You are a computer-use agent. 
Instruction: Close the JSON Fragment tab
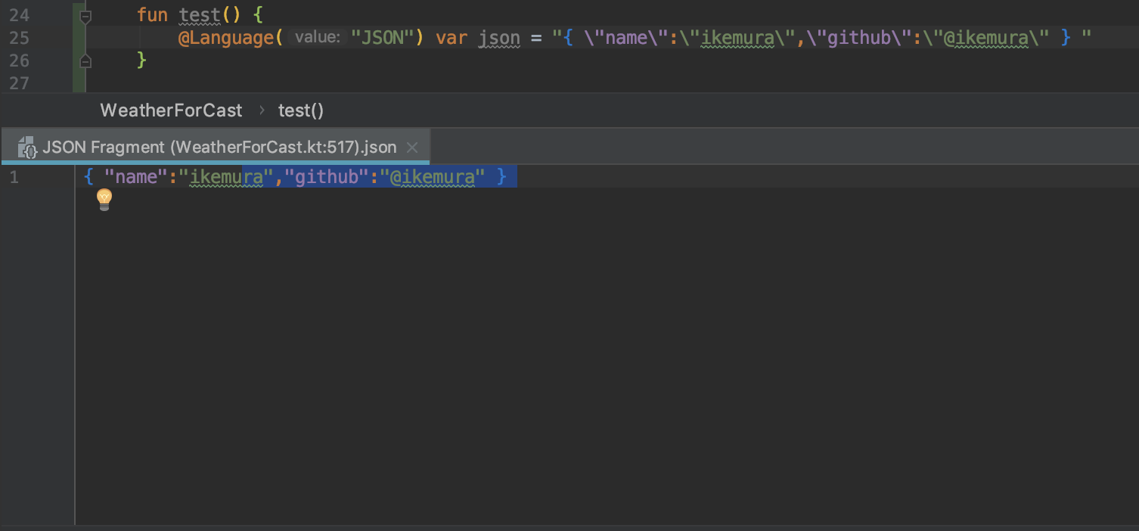coord(412,147)
